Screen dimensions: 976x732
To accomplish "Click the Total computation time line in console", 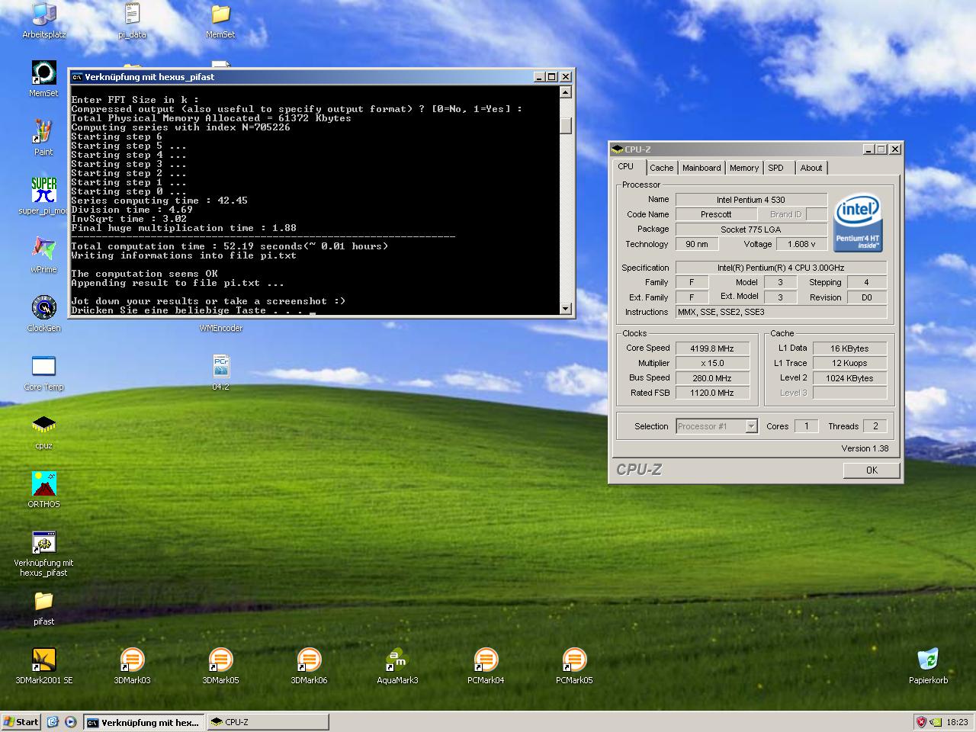I will [x=230, y=246].
